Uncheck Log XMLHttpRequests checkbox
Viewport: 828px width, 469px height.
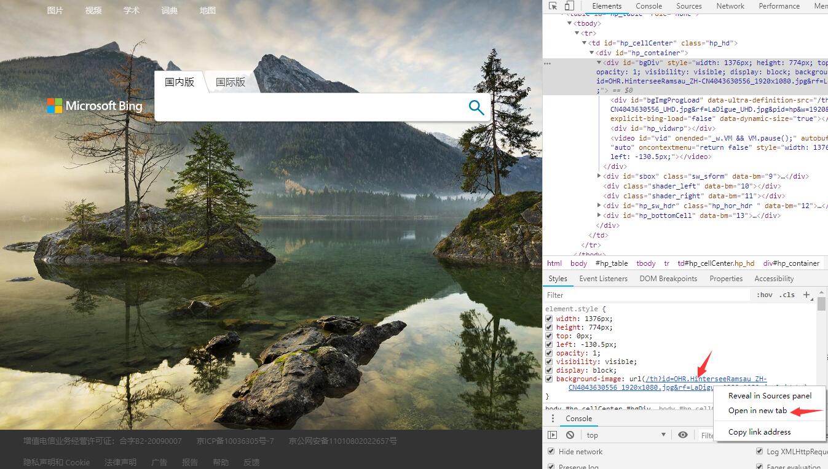point(760,452)
